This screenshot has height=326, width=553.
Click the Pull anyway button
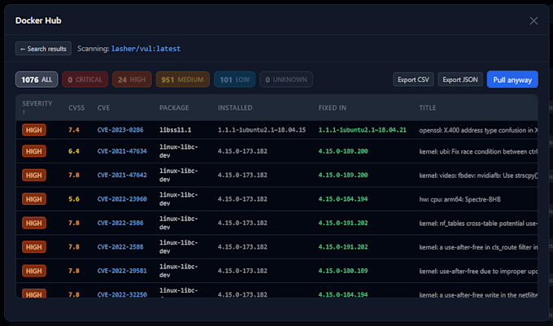512,80
